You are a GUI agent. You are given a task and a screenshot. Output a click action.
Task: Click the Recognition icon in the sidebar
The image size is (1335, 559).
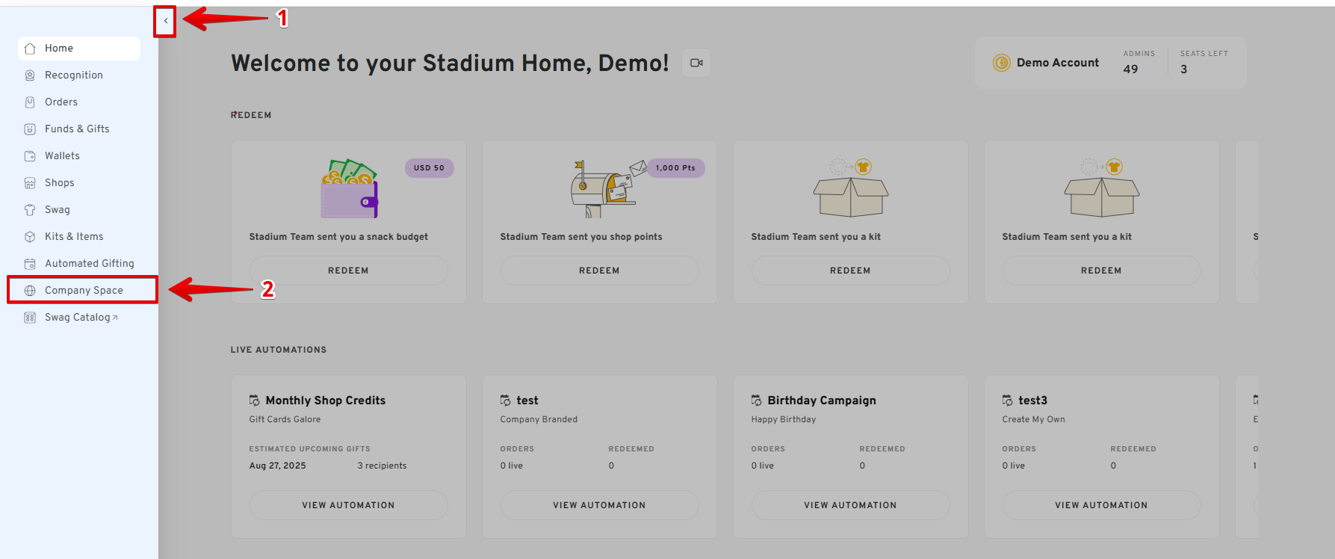30,75
